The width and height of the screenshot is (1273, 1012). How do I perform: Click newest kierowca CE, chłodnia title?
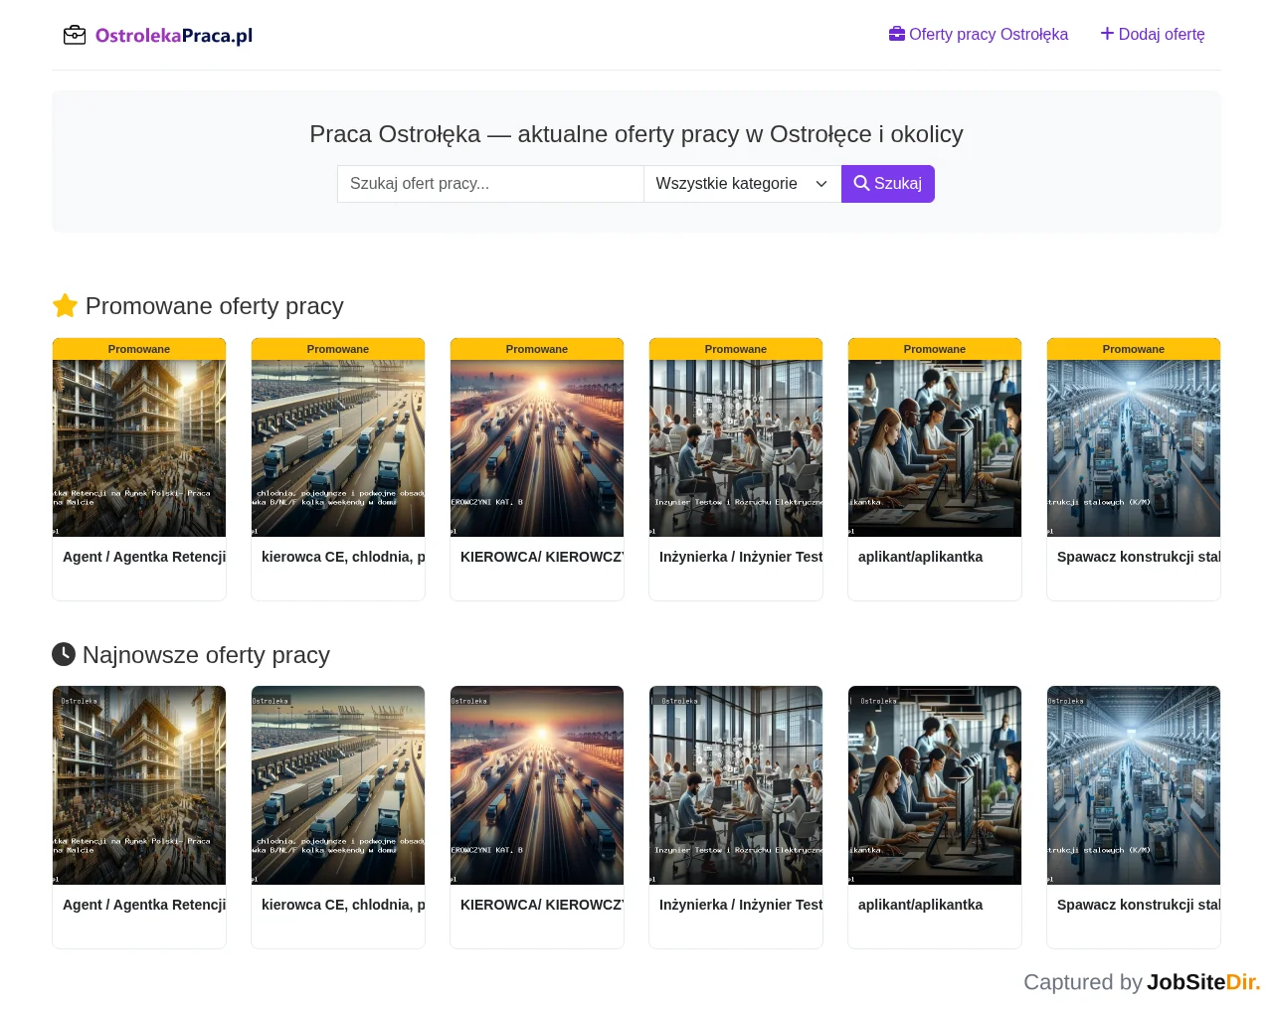343,905
